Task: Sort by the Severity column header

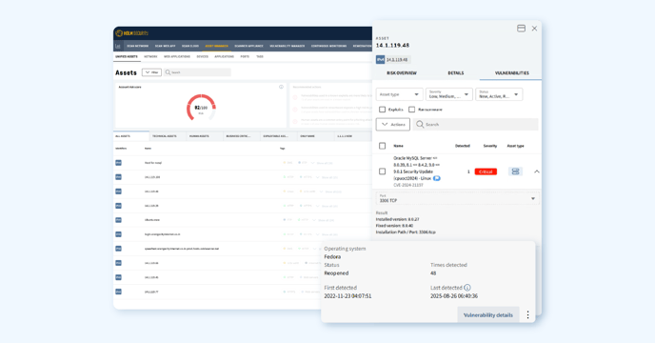Action: pos(490,146)
